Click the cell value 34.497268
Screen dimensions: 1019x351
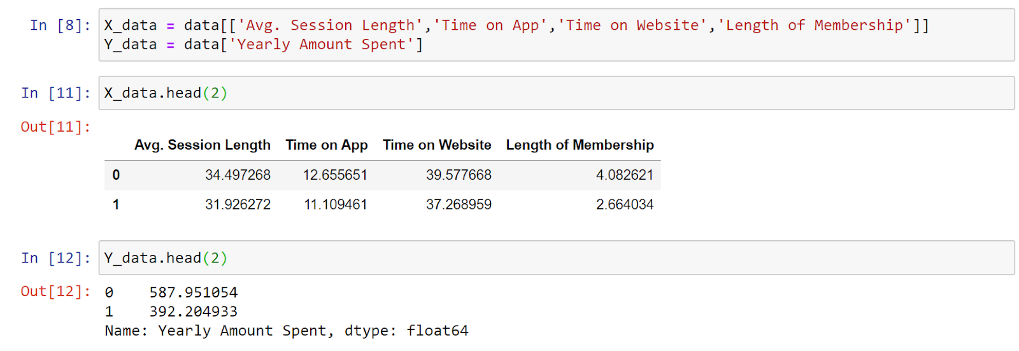(x=238, y=175)
